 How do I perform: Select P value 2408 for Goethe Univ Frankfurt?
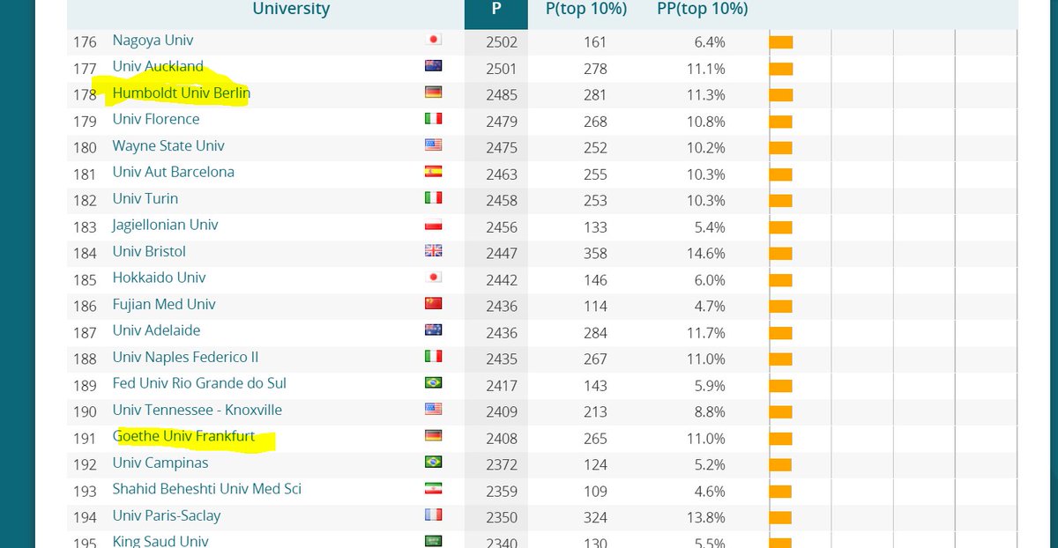502,439
